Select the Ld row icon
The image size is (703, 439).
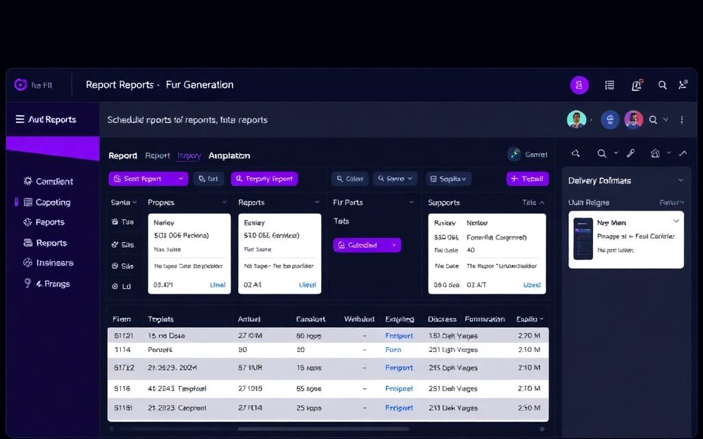tap(115, 286)
